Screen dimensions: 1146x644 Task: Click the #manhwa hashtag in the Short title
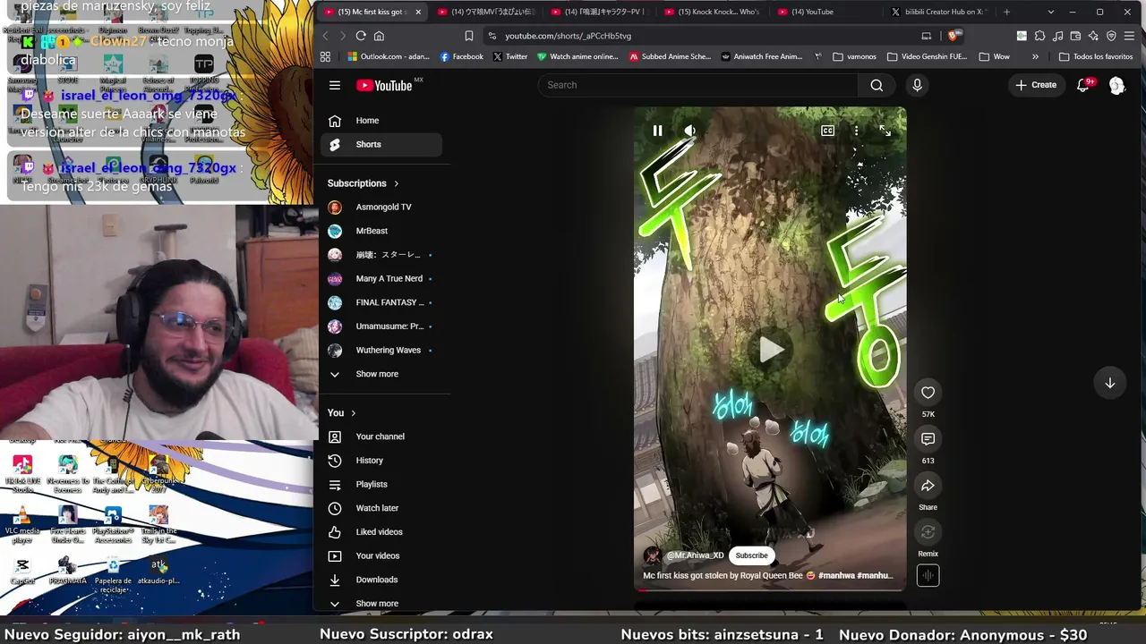coord(836,576)
